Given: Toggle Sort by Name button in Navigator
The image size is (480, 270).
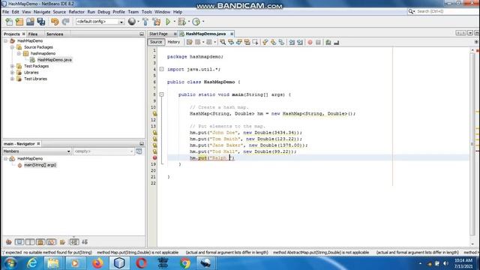Looking at the screenshot, I should 74,241.
